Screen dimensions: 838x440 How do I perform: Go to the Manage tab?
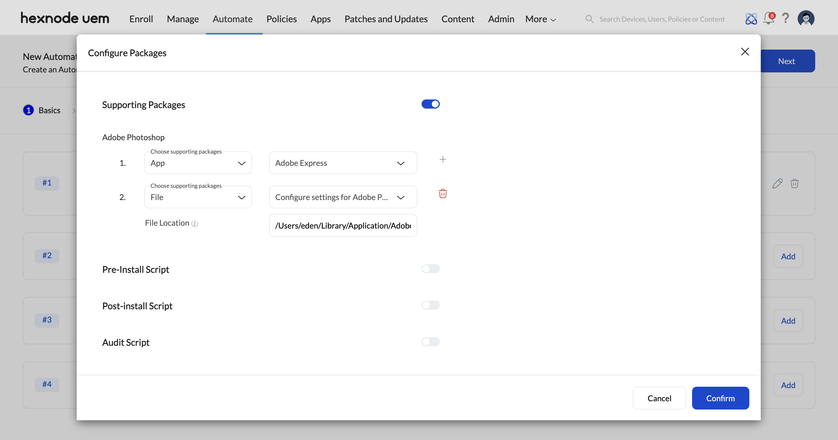click(x=183, y=19)
